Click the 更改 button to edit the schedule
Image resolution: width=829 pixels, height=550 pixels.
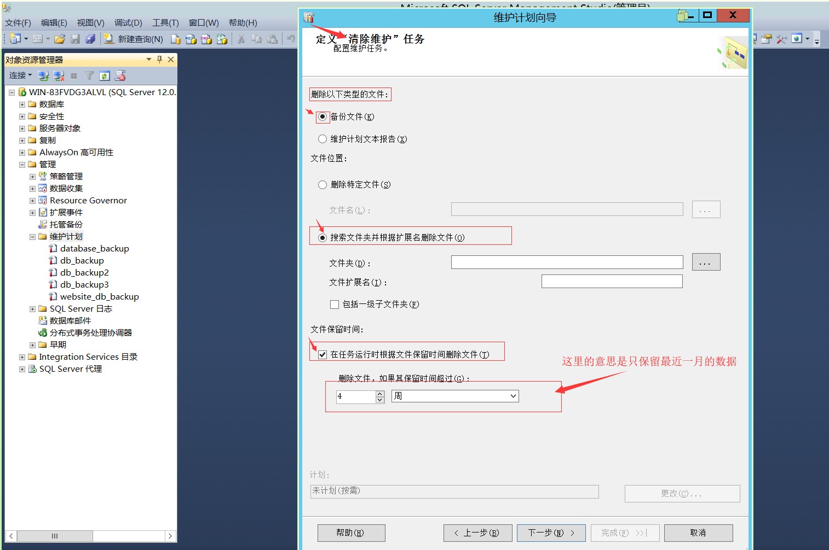(682, 493)
